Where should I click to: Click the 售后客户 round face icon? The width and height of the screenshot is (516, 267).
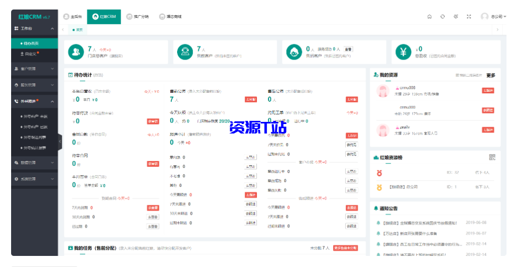(x=294, y=52)
